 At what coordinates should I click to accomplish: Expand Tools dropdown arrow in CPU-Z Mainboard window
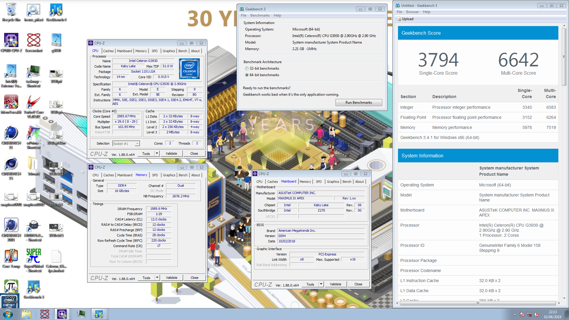pyautogui.click(x=321, y=284)
